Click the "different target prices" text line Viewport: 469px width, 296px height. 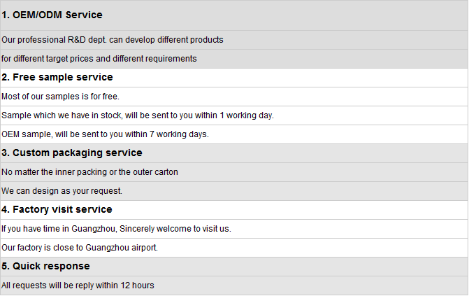(99, 59)
